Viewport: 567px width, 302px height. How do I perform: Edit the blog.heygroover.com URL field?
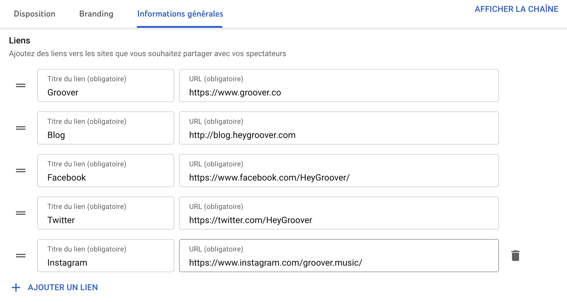click(339, 128)
